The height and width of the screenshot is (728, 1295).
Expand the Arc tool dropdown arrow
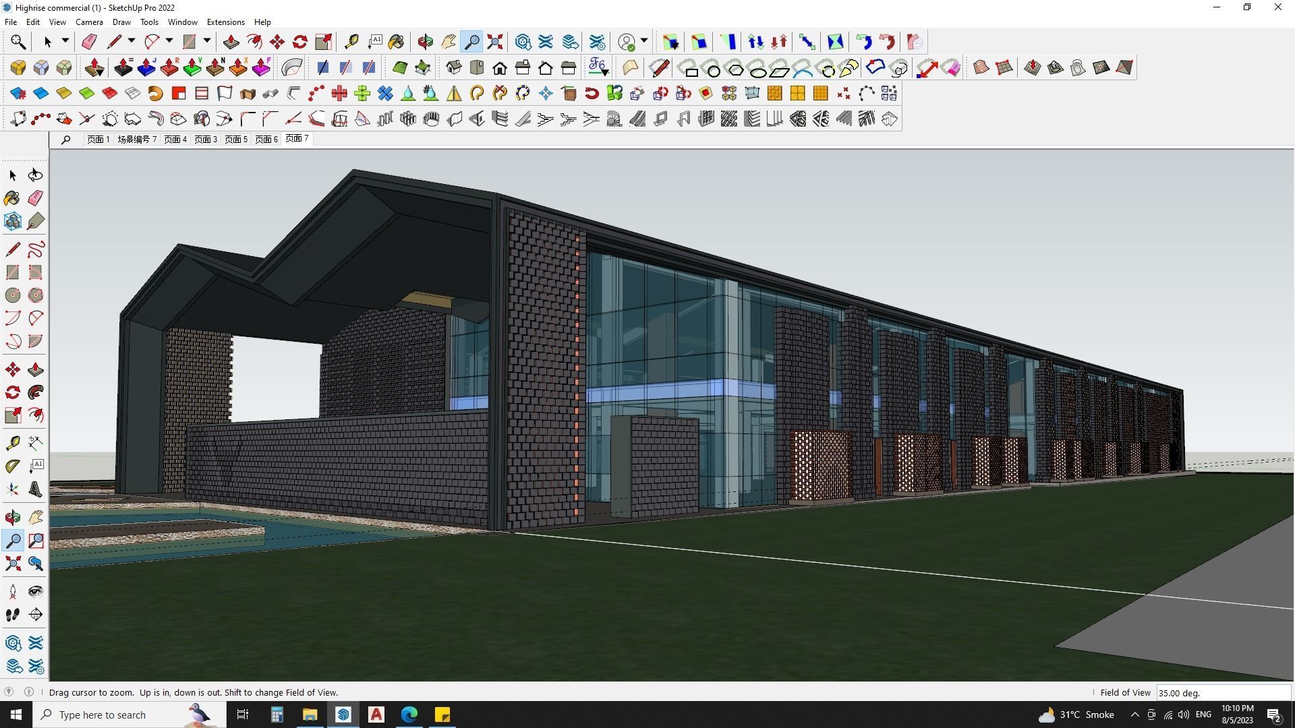(x=169, y=41)
